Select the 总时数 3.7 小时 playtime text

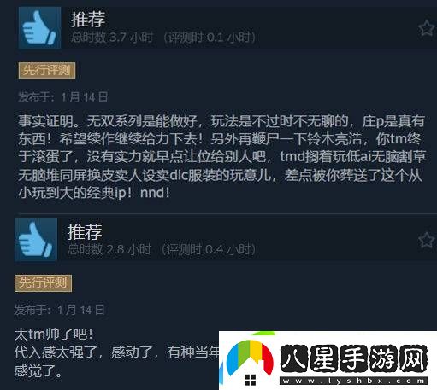pos(112,38)
